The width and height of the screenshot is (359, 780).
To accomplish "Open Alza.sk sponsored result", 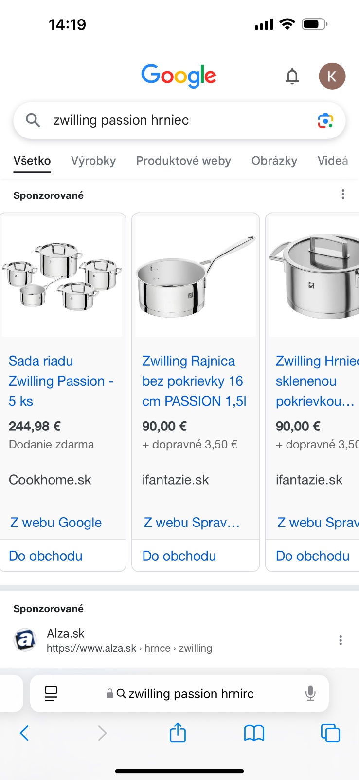I will [66, 633].
